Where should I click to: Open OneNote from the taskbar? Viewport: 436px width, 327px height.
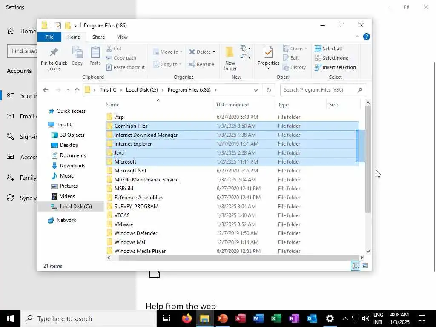point(294,318)
